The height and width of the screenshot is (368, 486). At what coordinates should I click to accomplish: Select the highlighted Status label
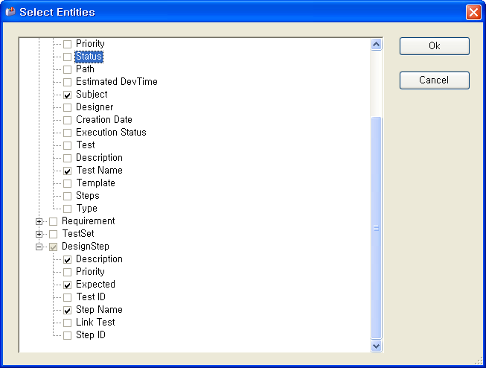click(89, 57)
